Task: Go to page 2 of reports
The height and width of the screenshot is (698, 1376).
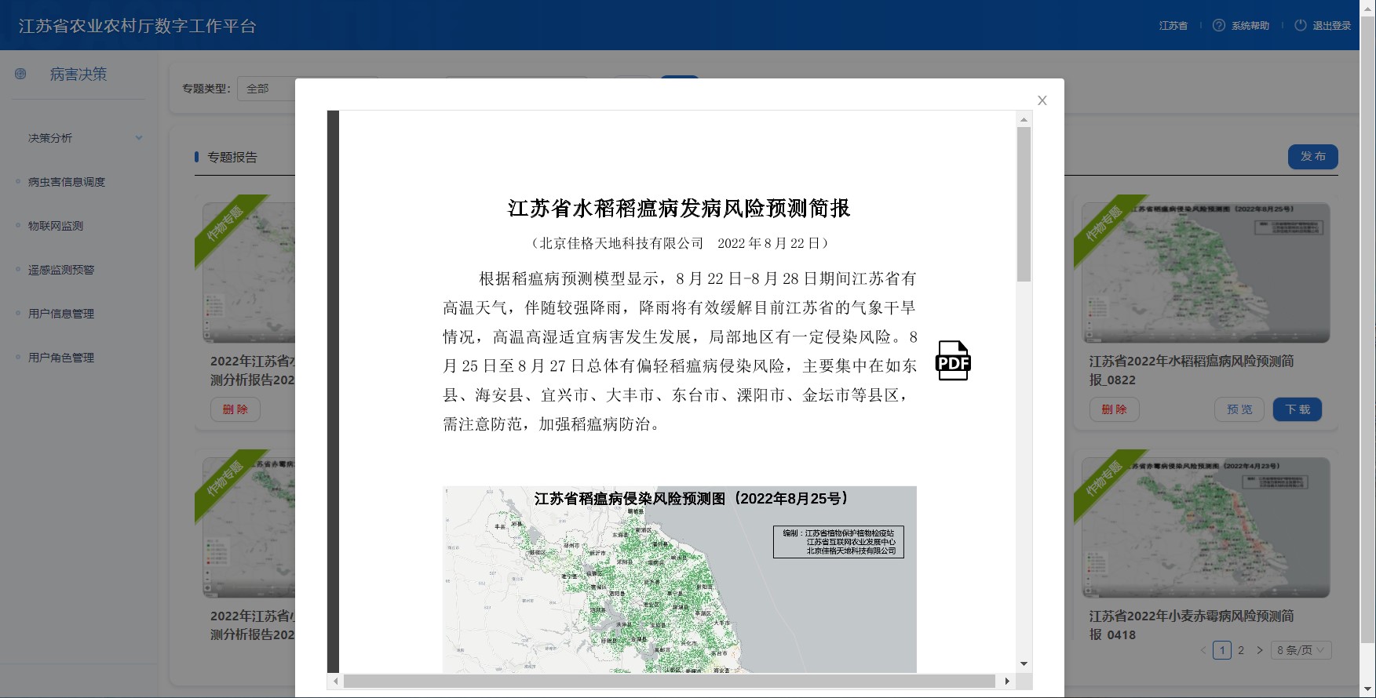Action: click(x=1241, y=650)
